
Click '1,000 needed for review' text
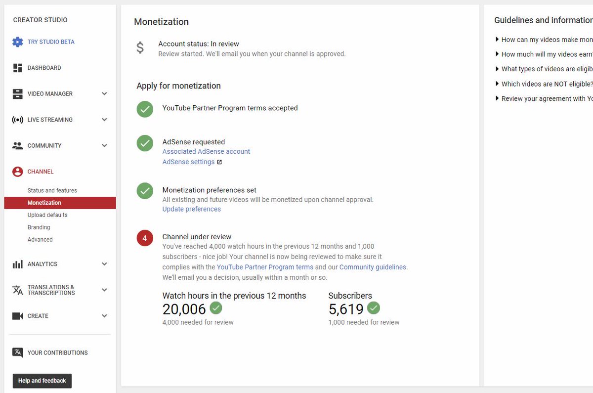364,322
